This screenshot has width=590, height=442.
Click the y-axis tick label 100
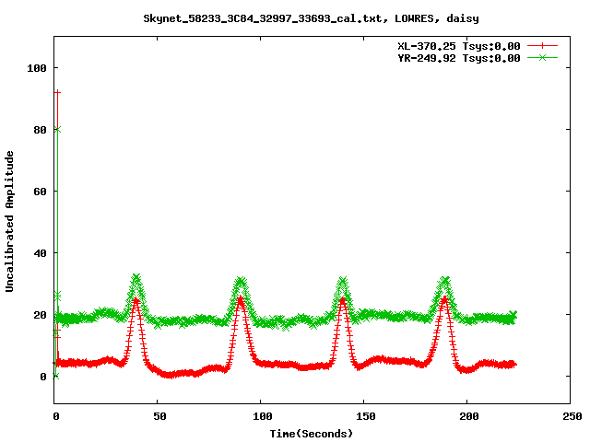(x=37, y=68)
